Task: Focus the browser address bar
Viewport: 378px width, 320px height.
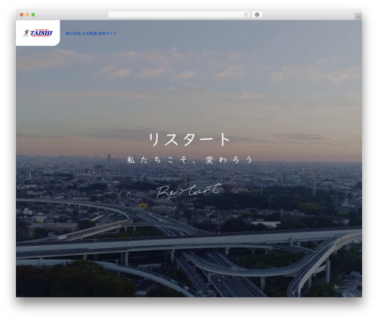Action: (x=179, y=14)
